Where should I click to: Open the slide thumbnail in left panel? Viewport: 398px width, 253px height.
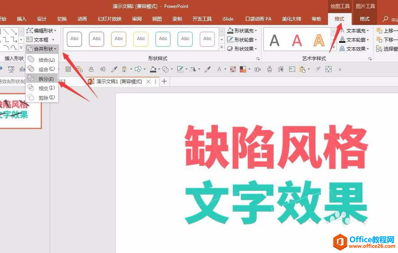point(20,111)
